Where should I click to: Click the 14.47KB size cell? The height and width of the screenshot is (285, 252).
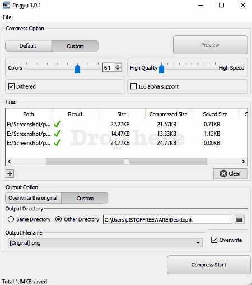pos(120,134)
